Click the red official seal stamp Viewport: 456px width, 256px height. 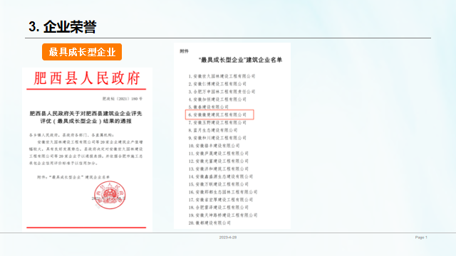[x=110, y=195]
